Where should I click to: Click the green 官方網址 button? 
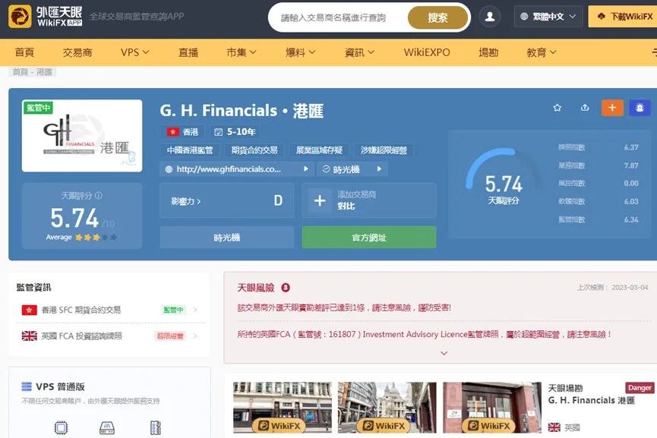point(369,238)
